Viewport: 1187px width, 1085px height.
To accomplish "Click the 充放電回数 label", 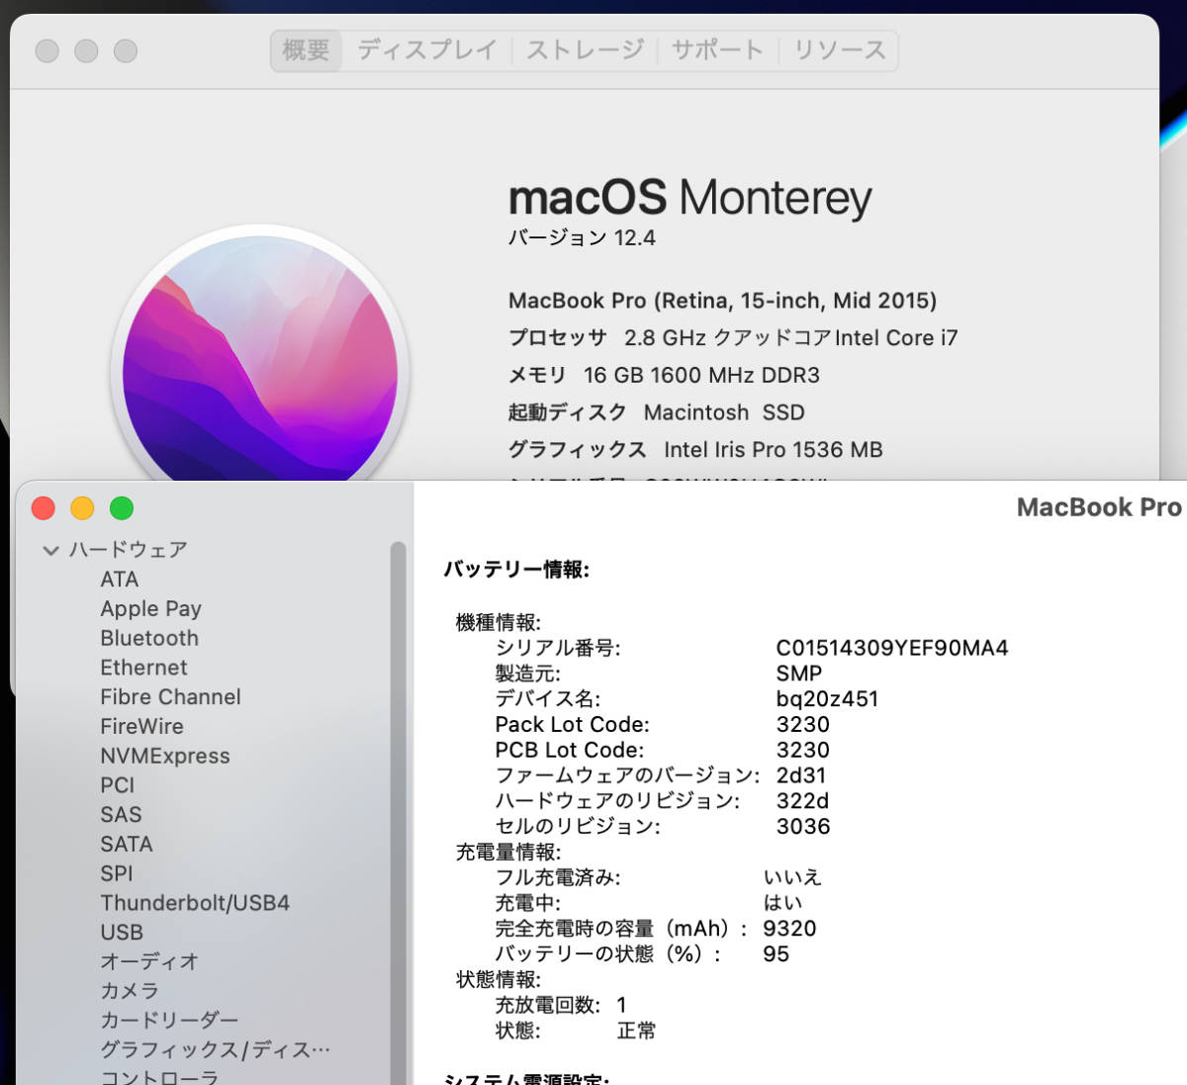I will (548, 1005).
